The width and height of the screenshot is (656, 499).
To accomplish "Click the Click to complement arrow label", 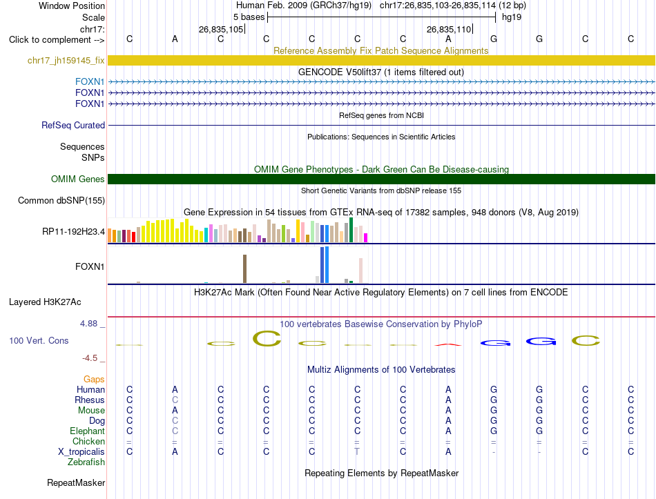I will tap(57, 40).
